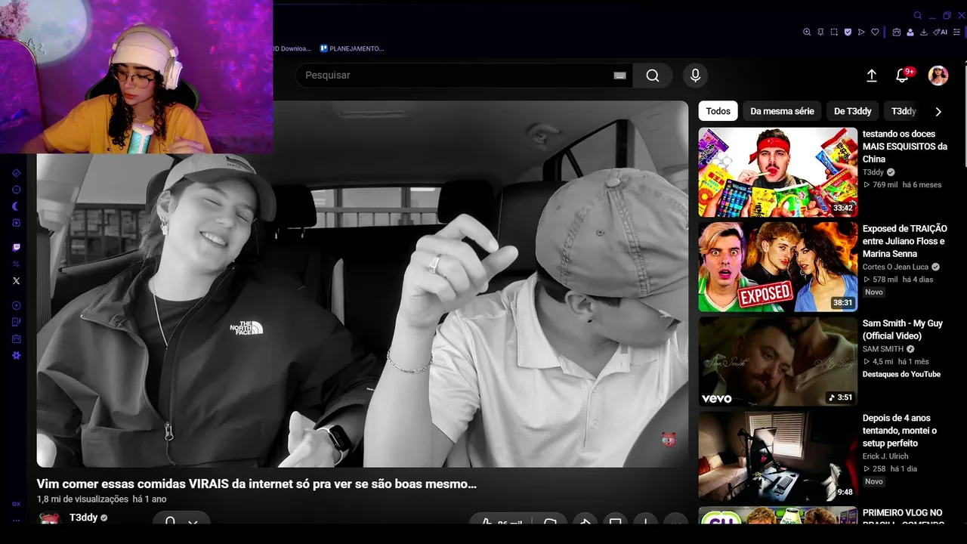Click the webcam overlay of the streamer
Screen dimensions: 967x544
click(136, 76)
